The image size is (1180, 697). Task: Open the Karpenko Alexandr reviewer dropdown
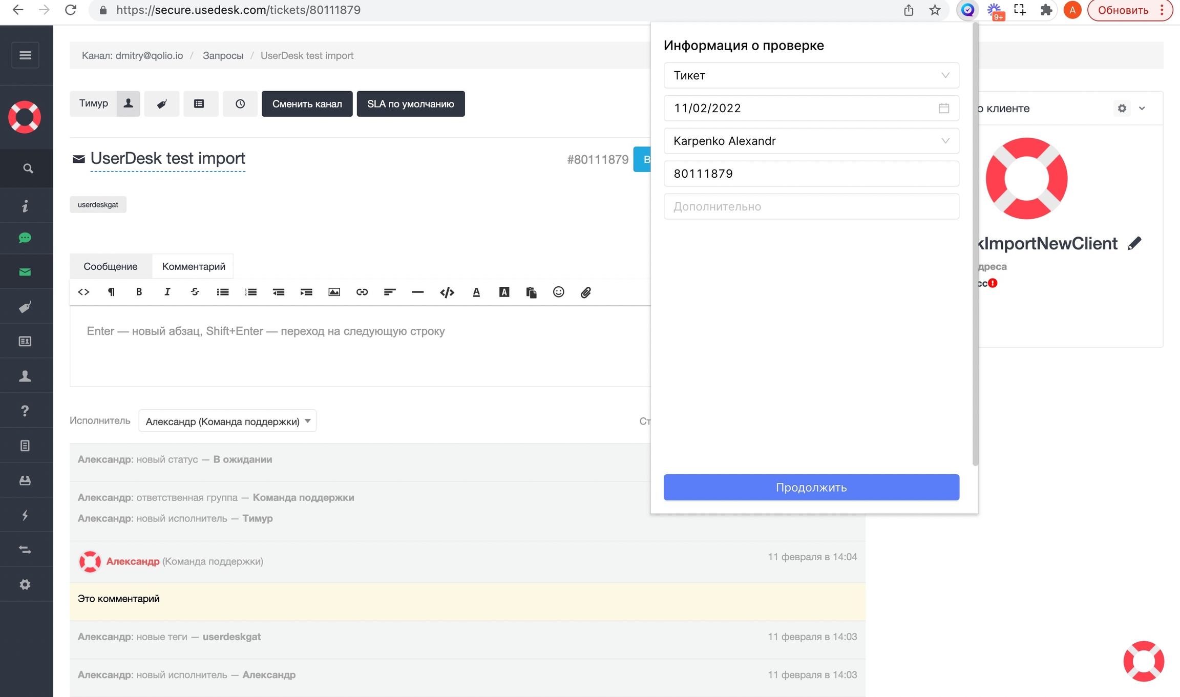[x=811, y=141]
